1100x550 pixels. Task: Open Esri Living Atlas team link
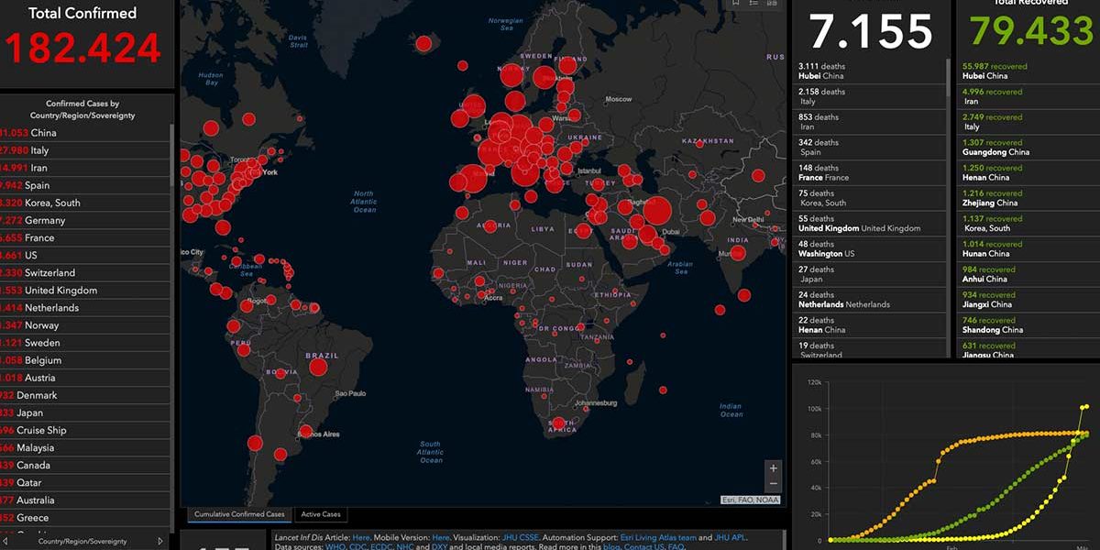pyautogui.click(x=659, y=537)
